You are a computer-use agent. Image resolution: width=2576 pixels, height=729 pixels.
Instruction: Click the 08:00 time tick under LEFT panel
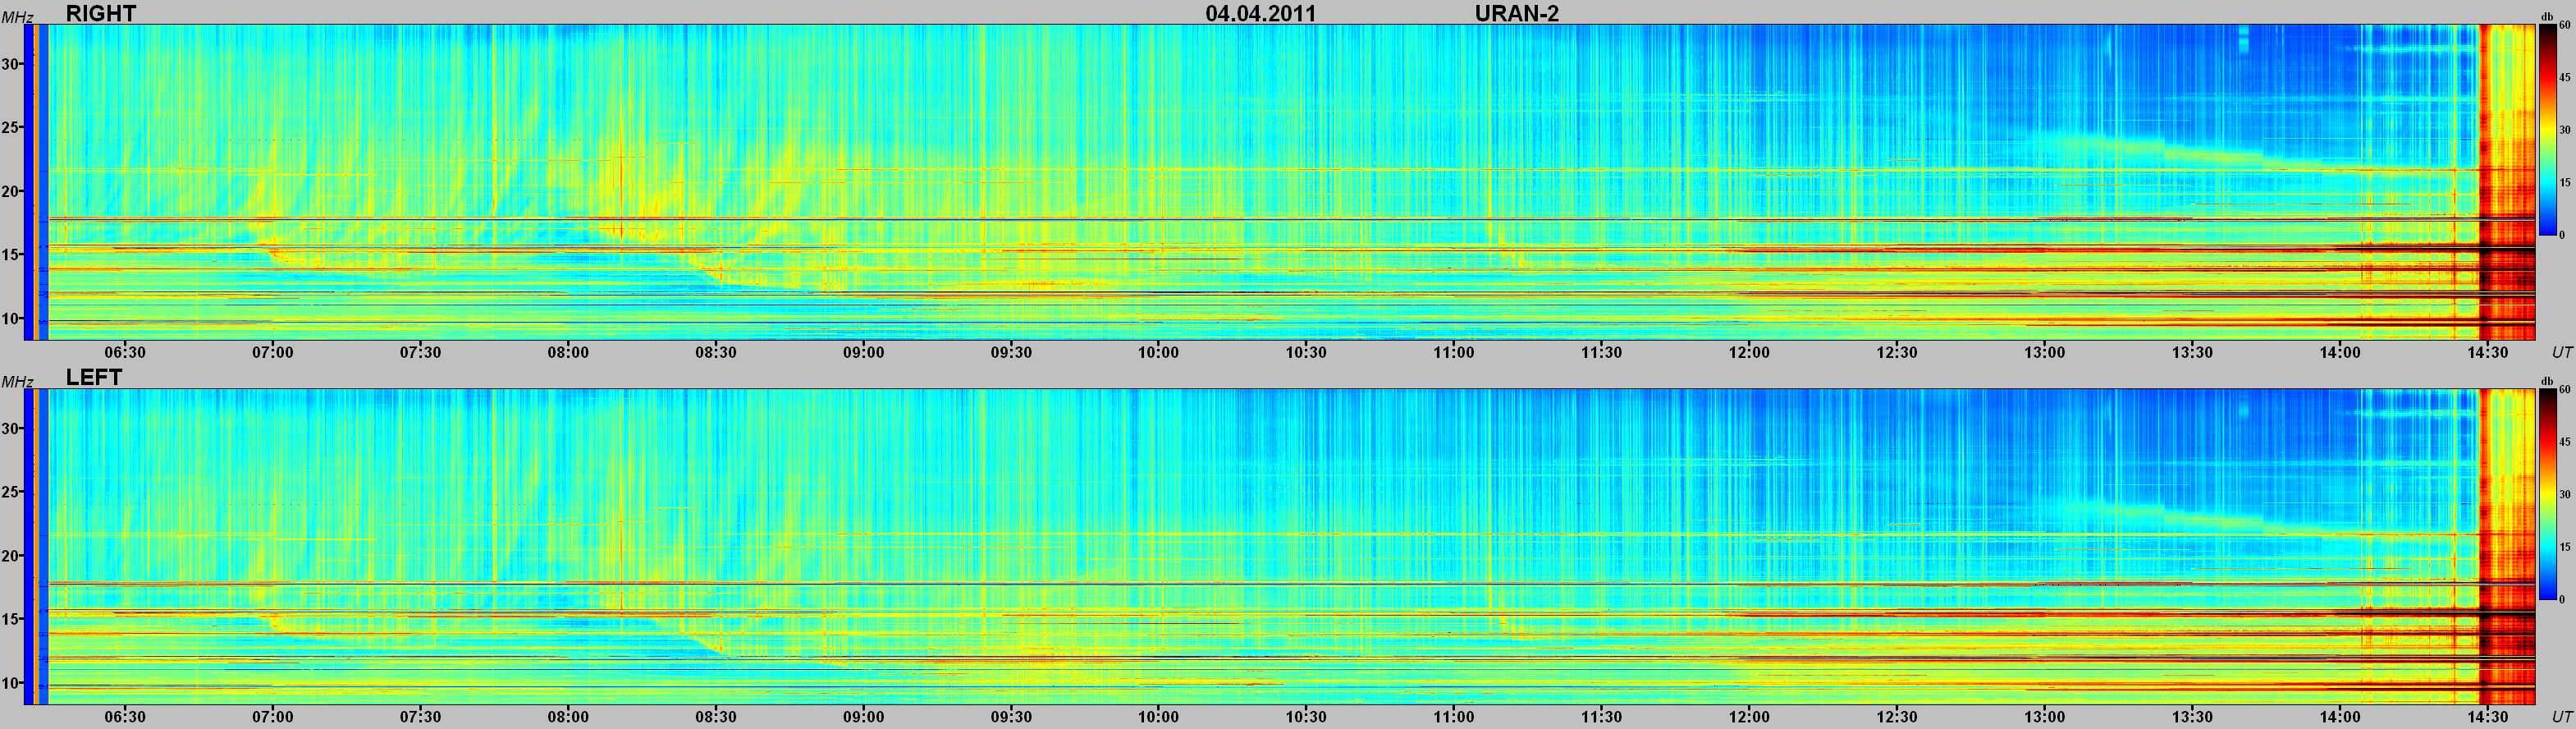(x=568, y=716)
